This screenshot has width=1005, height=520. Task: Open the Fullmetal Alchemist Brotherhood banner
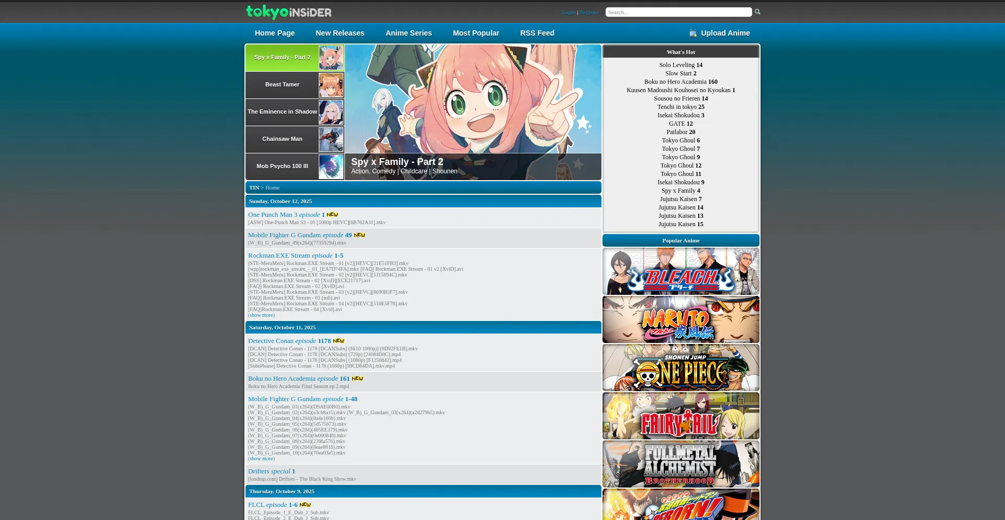680,464
